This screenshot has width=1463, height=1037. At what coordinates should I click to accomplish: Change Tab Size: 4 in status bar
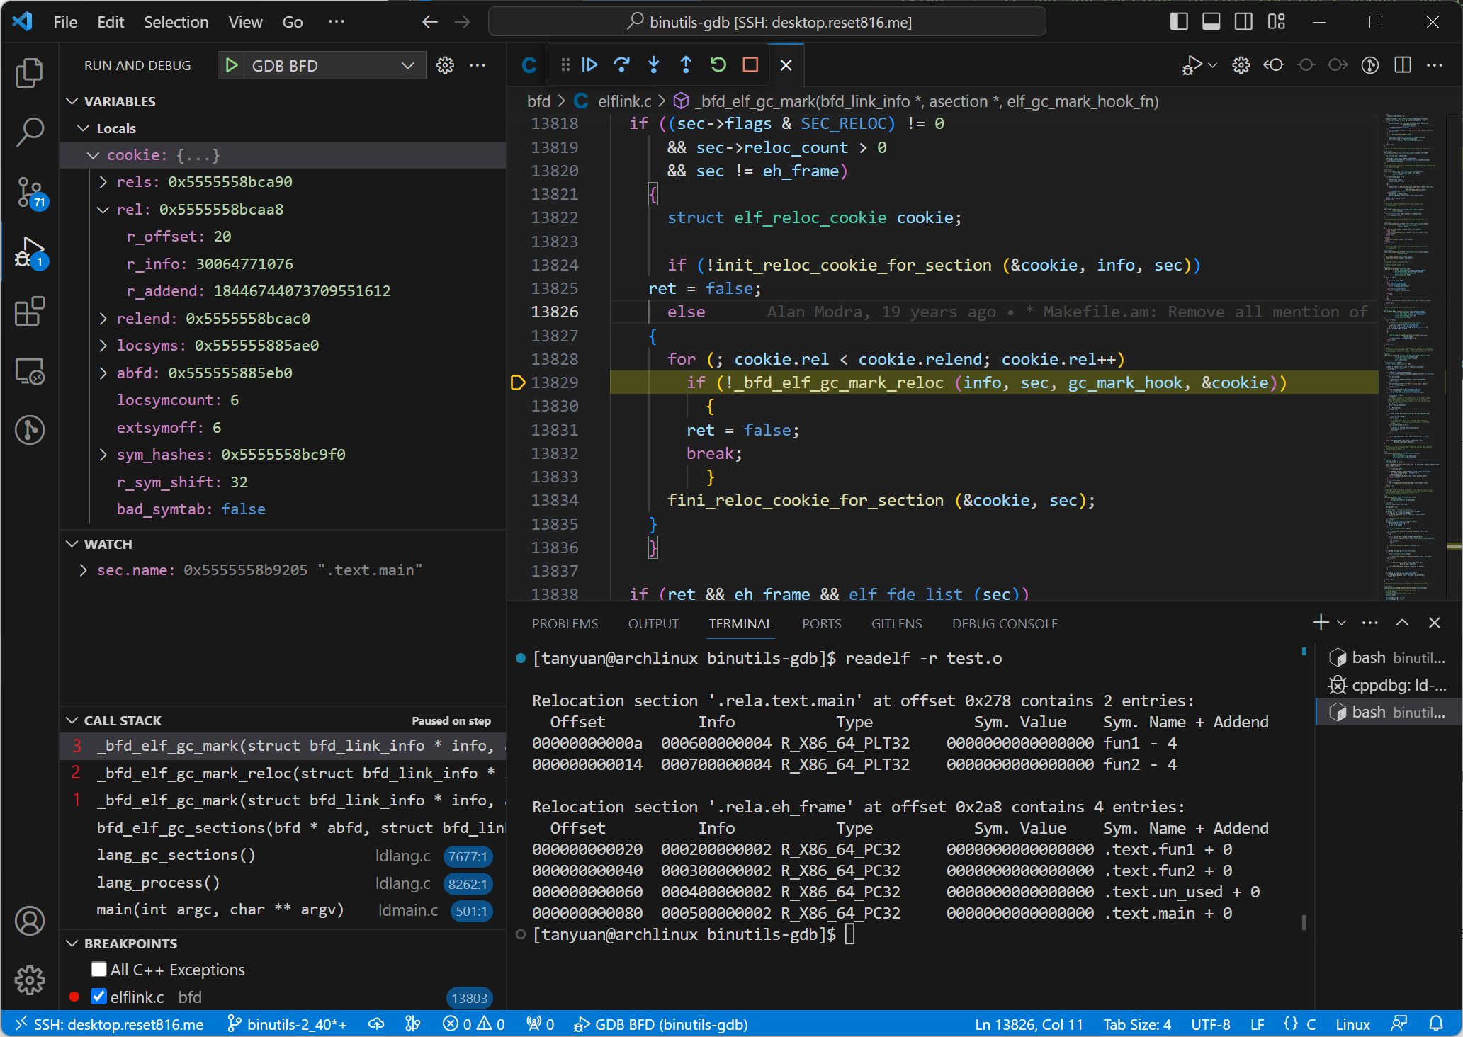[1137, 1024]
